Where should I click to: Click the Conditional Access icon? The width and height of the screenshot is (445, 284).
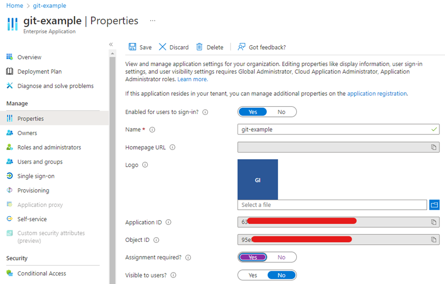click(x=10, y=273)
